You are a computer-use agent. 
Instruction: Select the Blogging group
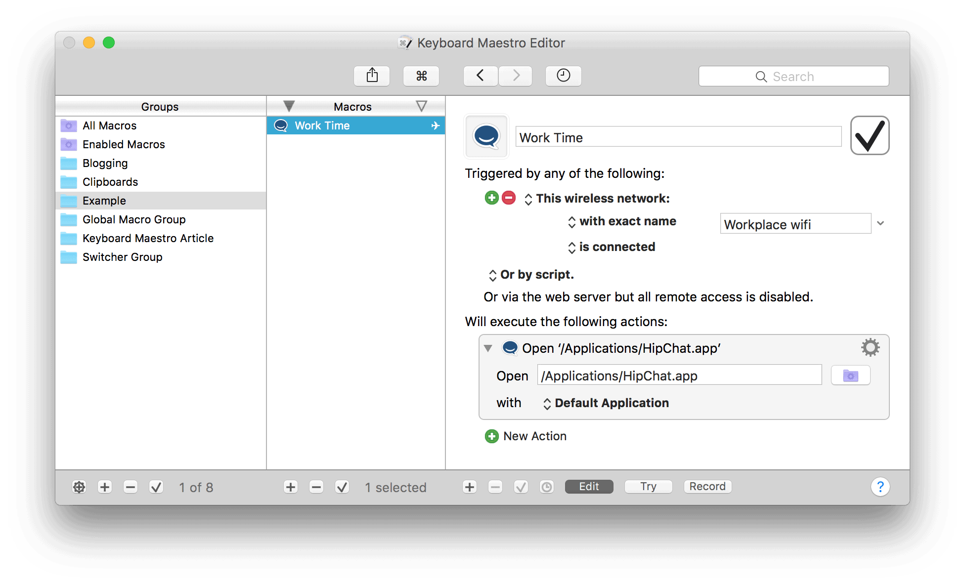(x=161, y=163)
